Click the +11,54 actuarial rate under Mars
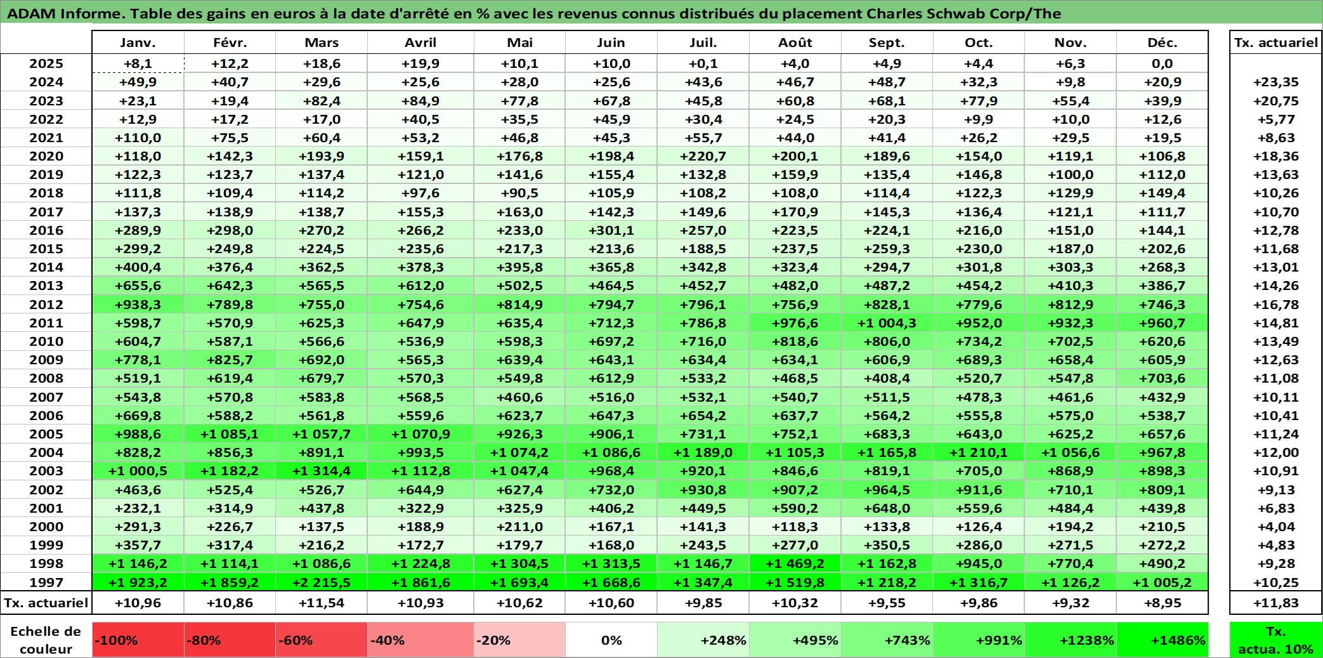Viewport: 1323px width, 658px height. pos(322,603)
